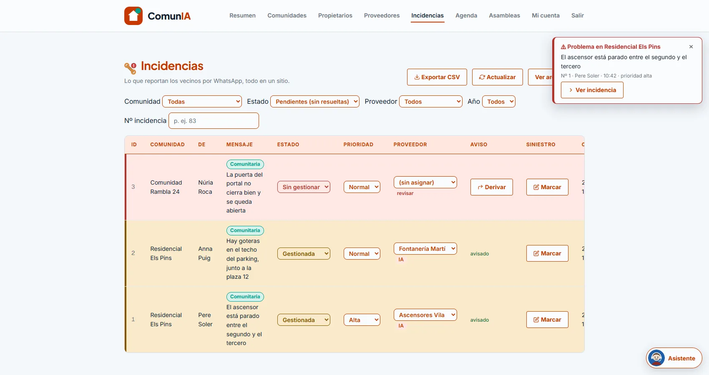Close the Residencial Els Pins alert popup
709x375 pixels.
[691, 47]
